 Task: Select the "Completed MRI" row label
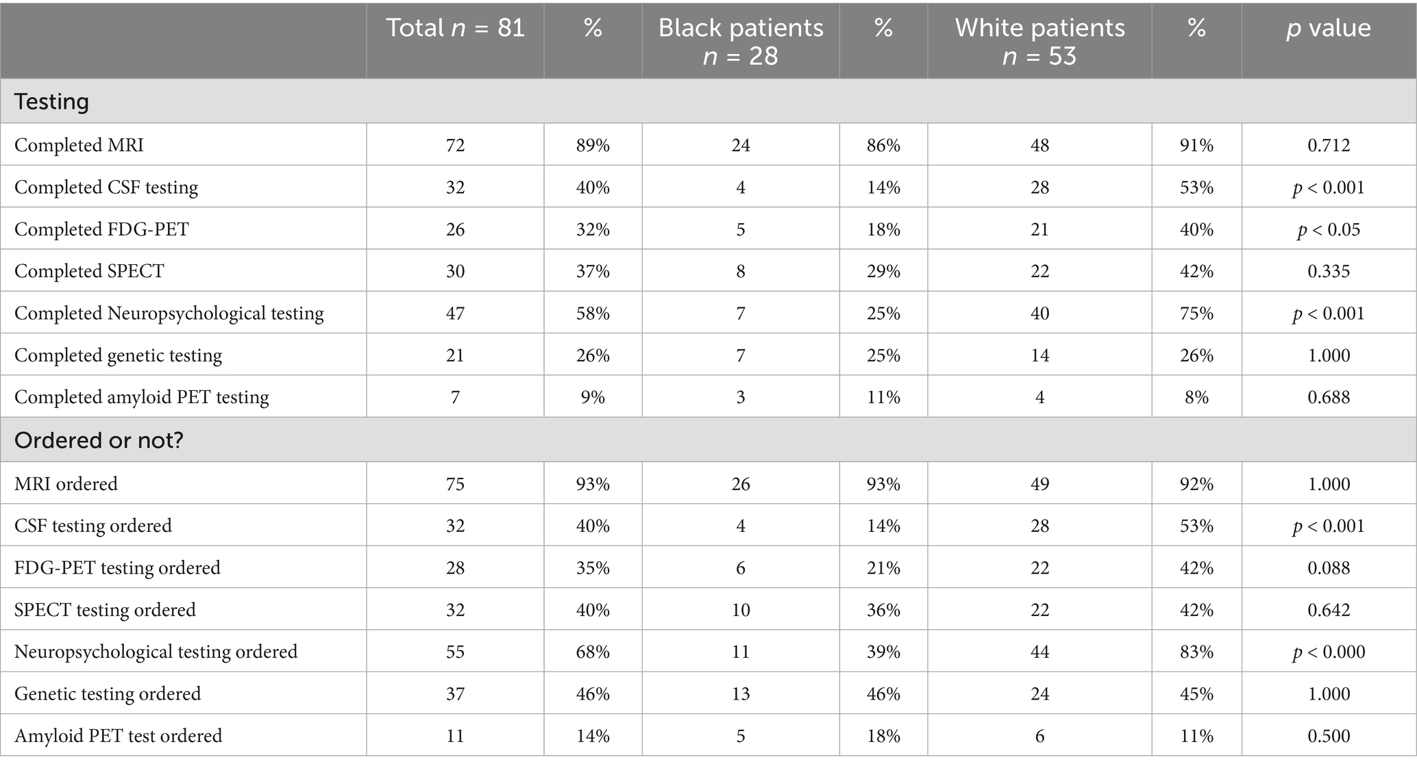coord(79,145)
